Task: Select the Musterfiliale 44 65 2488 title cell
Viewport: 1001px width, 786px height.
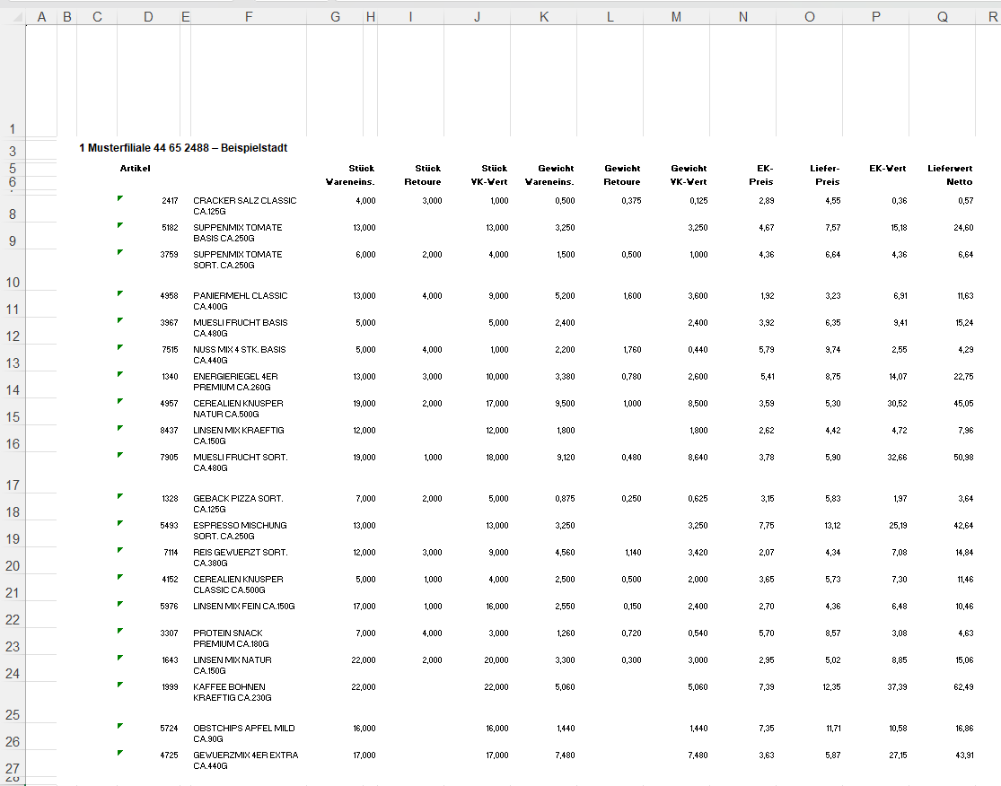Action: tap(183, 148)
